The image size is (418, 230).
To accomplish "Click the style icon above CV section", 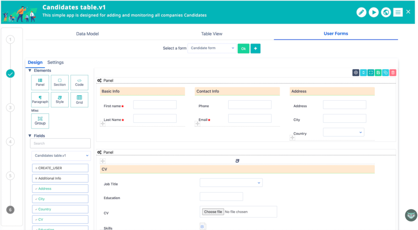I will [x=237, y=161].
